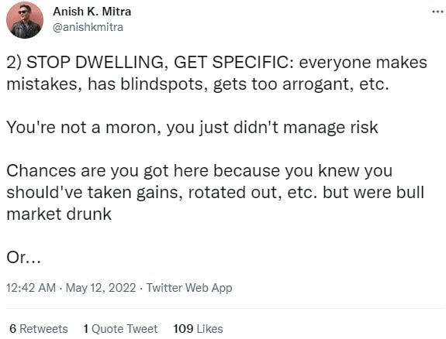Click the phrase "didn't manage risk"
Screen dimensions: 446x339
(306, 127)
